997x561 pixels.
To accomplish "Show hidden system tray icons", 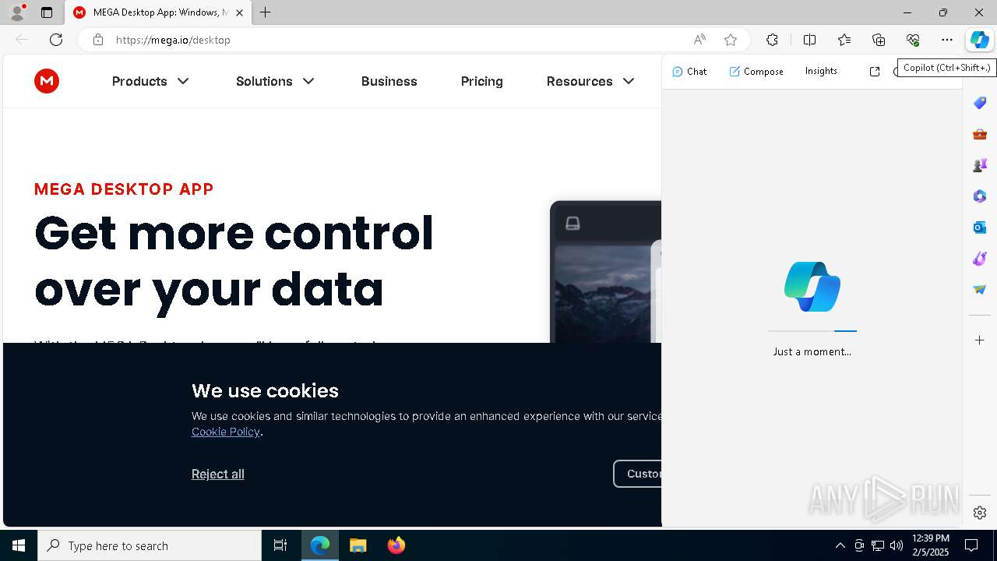I will (840, 545).
